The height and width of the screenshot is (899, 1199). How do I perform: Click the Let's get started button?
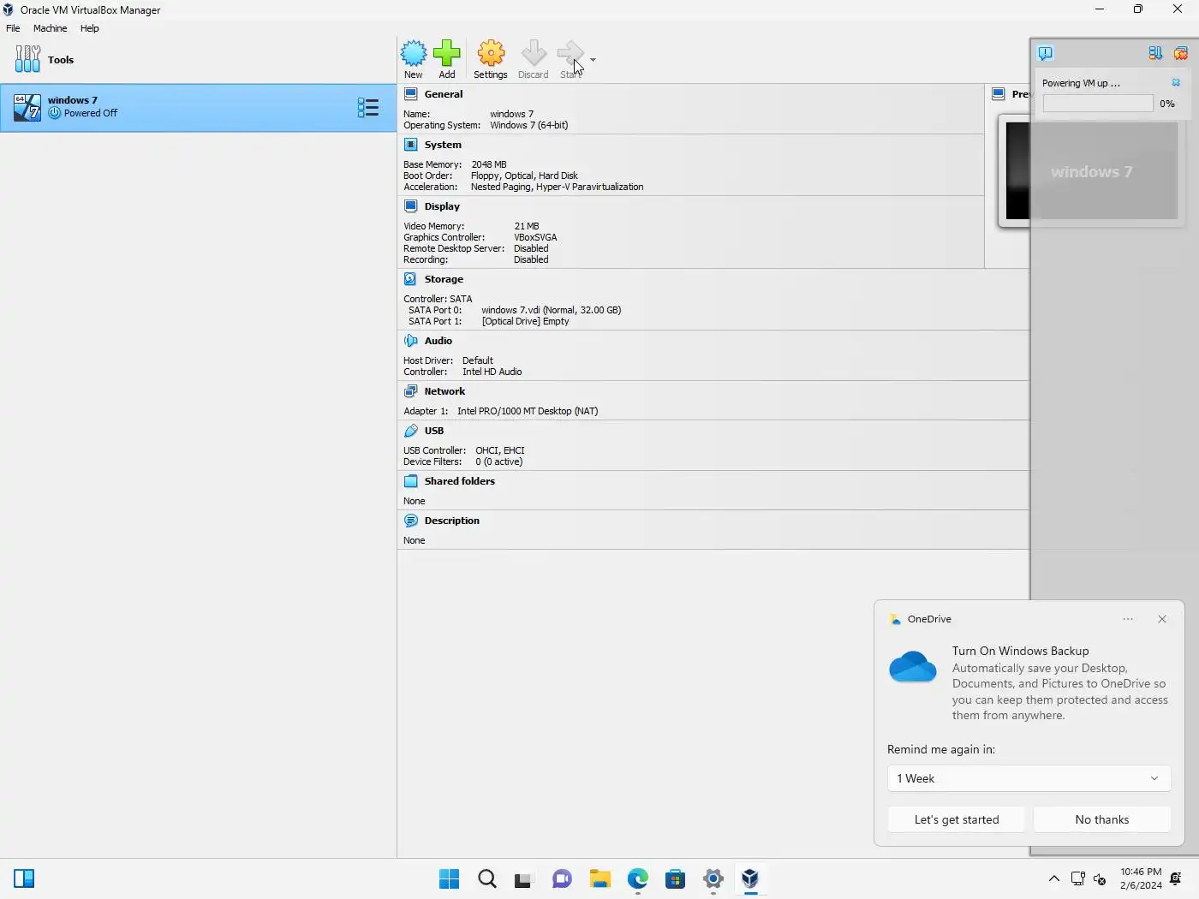[957, 819]
